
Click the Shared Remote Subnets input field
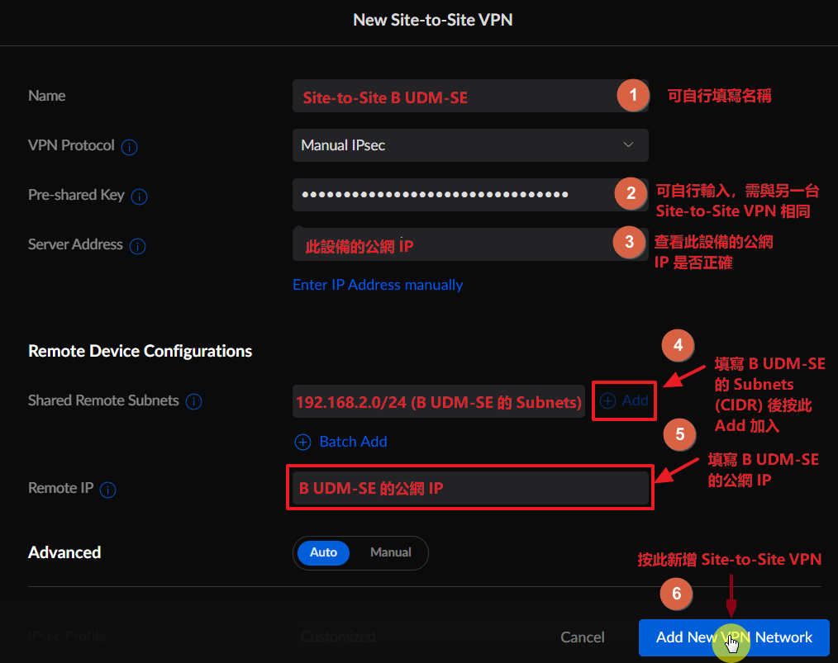pos(439,401)
